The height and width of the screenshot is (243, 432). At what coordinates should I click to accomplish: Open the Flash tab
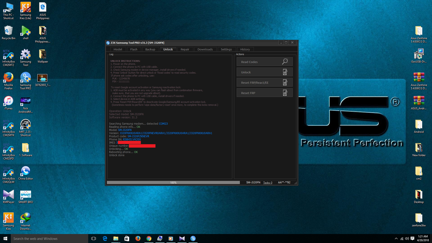(x=134, y=49)
